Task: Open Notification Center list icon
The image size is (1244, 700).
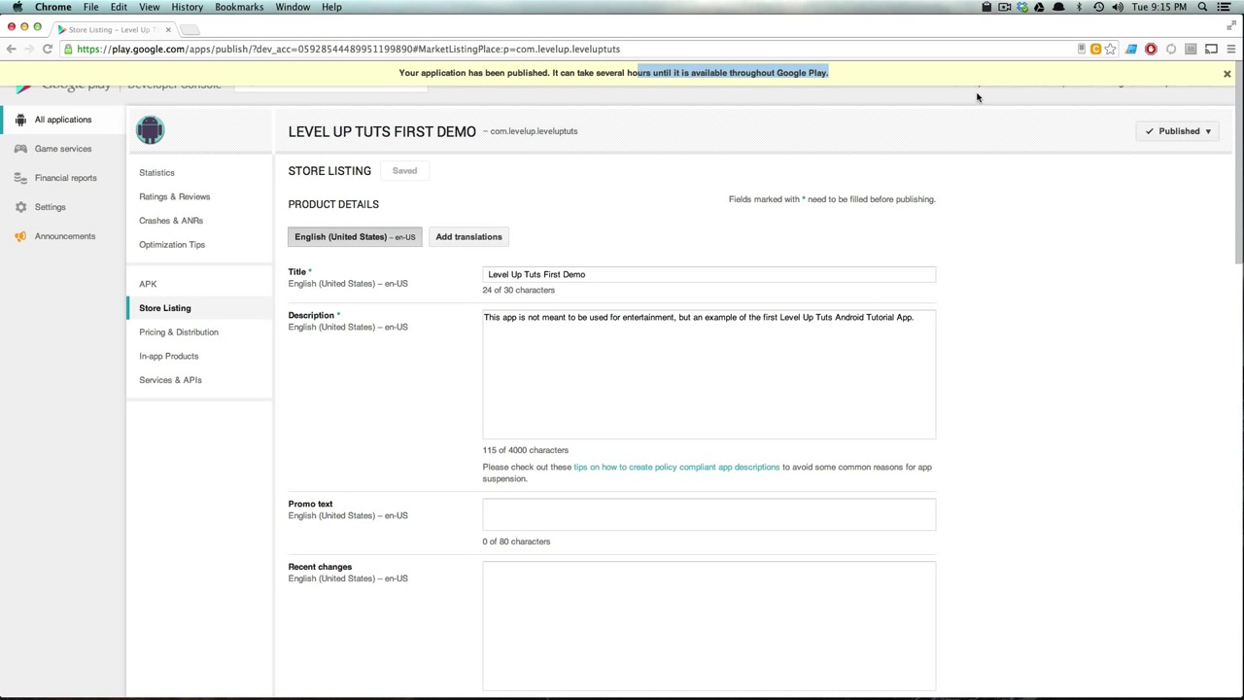Action: tap(1224, 7)
